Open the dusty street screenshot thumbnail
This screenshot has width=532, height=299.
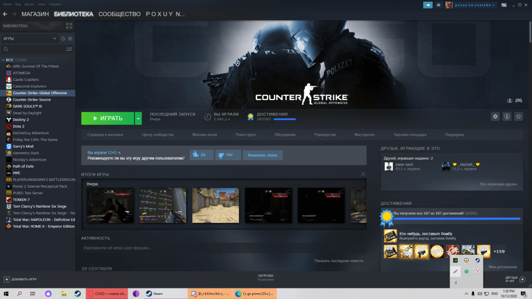point(215,205)
